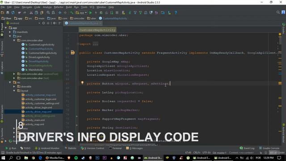Open the TODO tool window
The image size is (286, 161).
coord(25,148)
